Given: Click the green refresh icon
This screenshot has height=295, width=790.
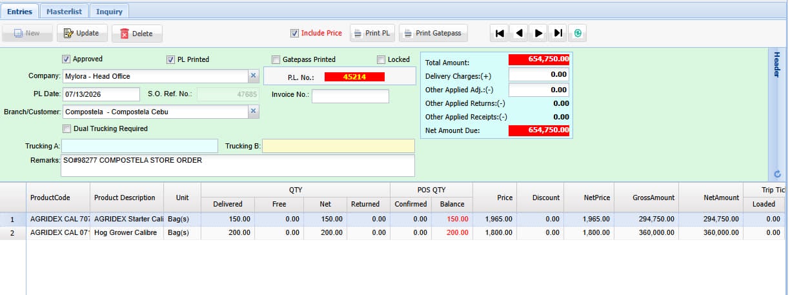Looking at the screenshot, I should pyautogui.click(x=578, y=33).
